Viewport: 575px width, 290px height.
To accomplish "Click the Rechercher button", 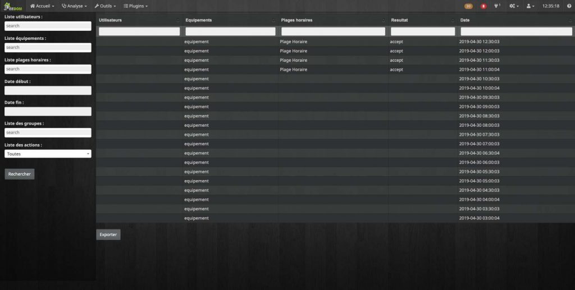I will (20, 174).
